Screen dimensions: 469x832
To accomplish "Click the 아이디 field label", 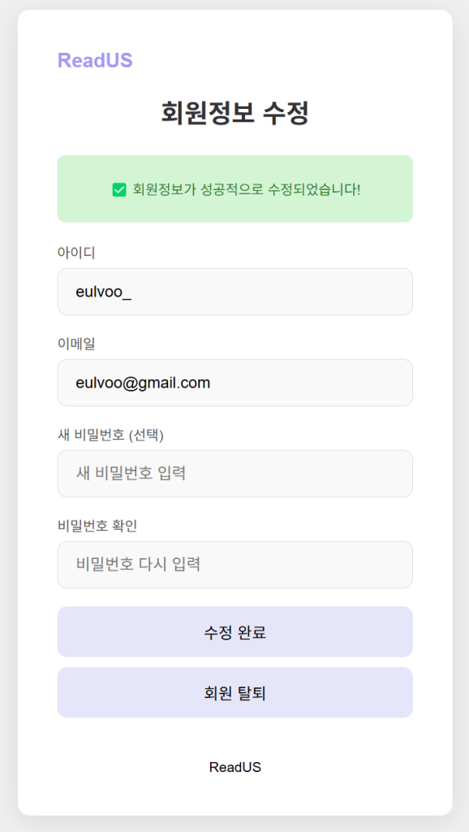I will click(76, 253).
